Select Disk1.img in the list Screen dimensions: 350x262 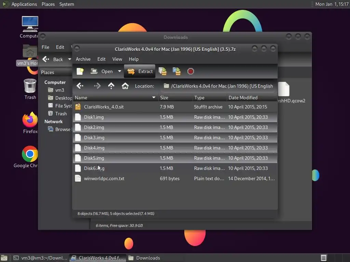[x=175, y=117]
